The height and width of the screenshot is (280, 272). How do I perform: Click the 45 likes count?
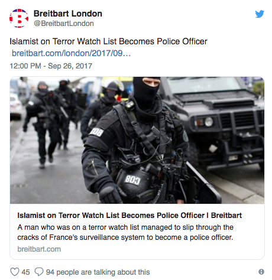[x=25, y=272]
